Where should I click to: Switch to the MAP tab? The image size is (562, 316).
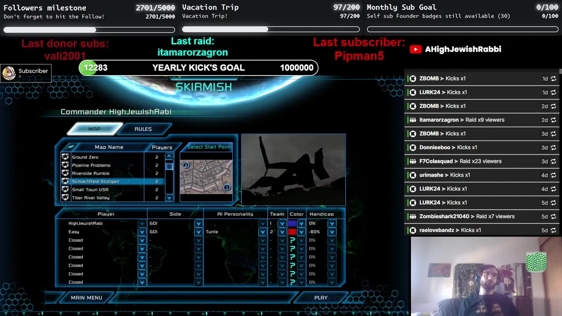tap(94, 129)
